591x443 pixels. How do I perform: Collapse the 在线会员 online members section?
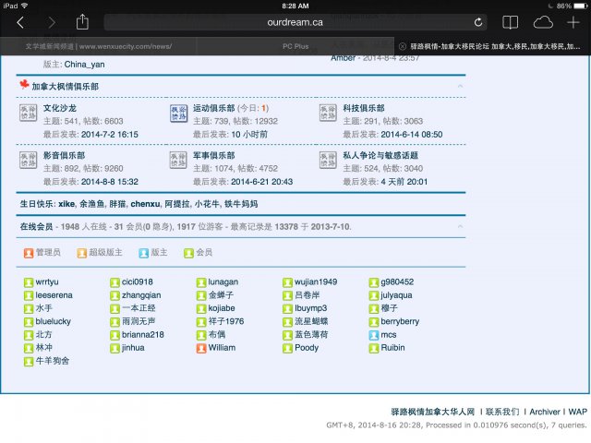point(460,227)
